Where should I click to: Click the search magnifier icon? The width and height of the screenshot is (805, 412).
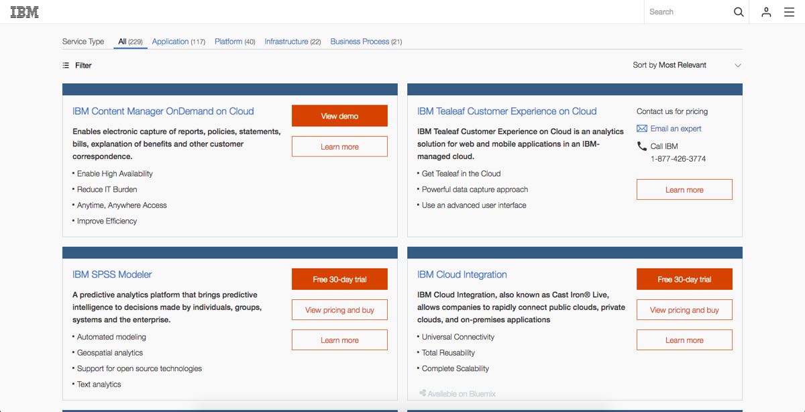click(x=739, y=12)
